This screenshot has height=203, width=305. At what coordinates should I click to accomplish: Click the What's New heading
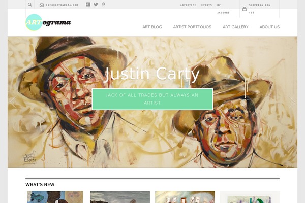40,185
